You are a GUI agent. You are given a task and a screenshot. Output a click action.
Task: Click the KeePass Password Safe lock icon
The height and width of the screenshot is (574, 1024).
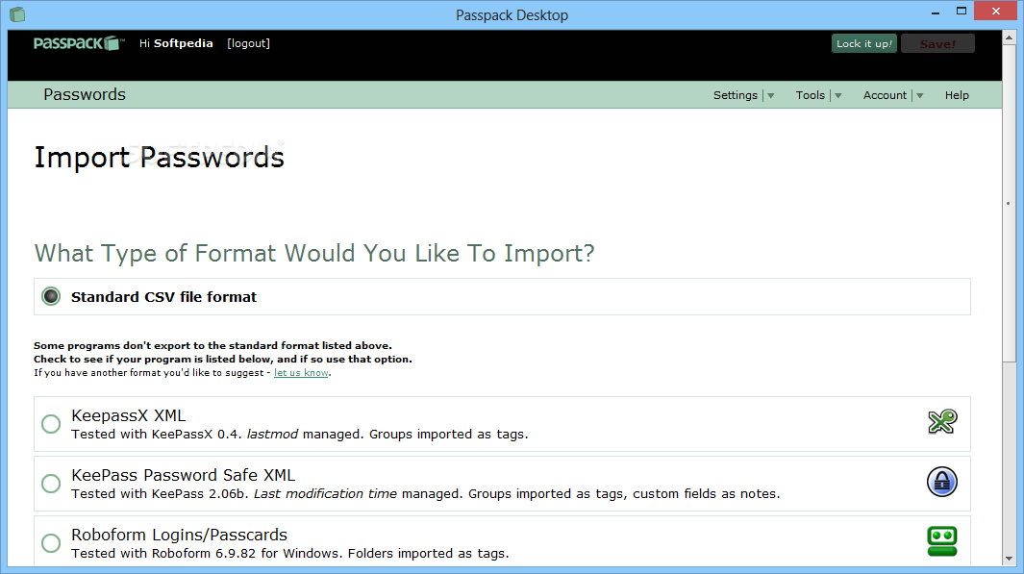pyautogui.click(x=941, y=482)
